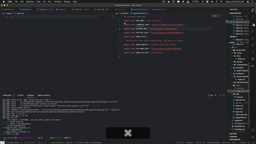Switch to the Home.tsx editor tab

click(26, 10)
